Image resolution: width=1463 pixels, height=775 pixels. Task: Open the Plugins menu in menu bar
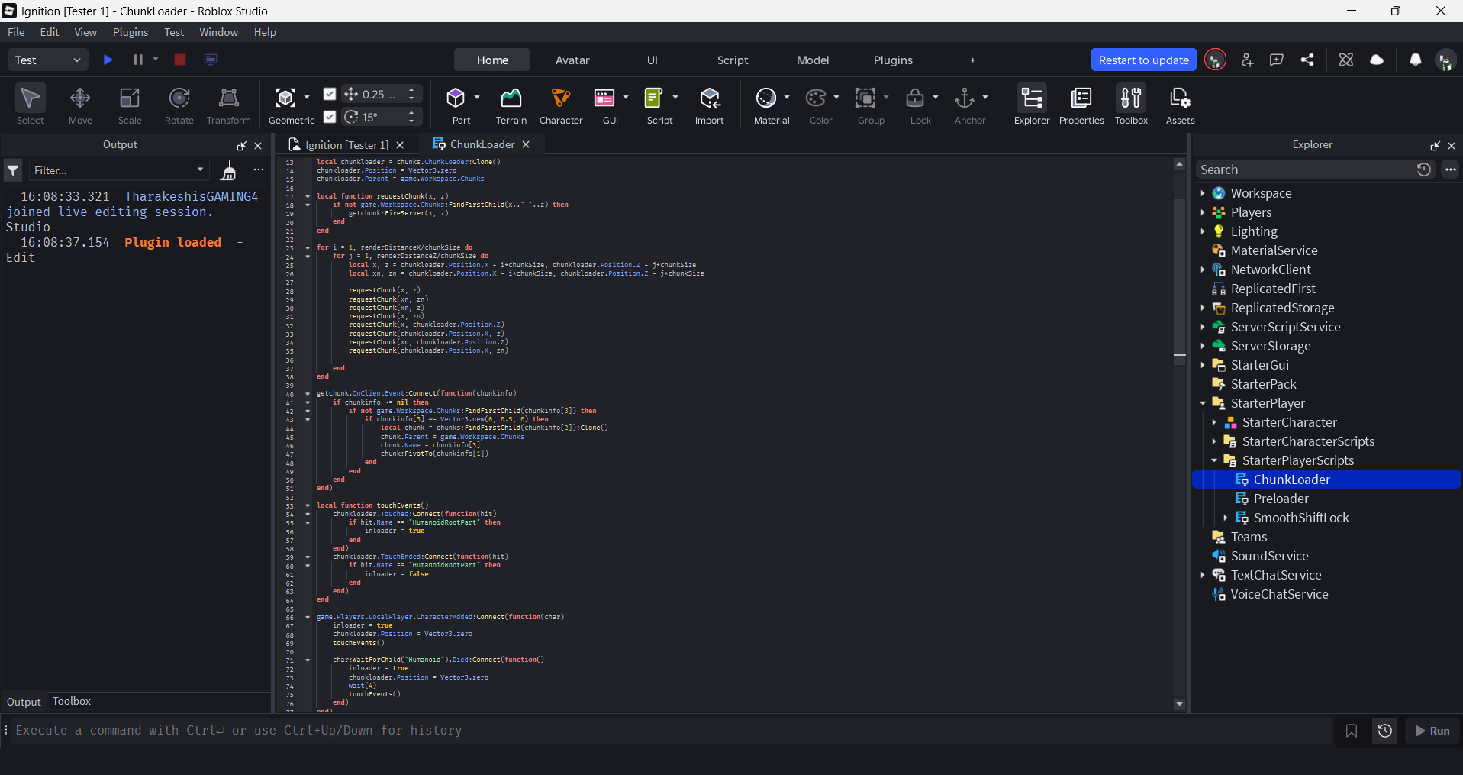point(131,32)
